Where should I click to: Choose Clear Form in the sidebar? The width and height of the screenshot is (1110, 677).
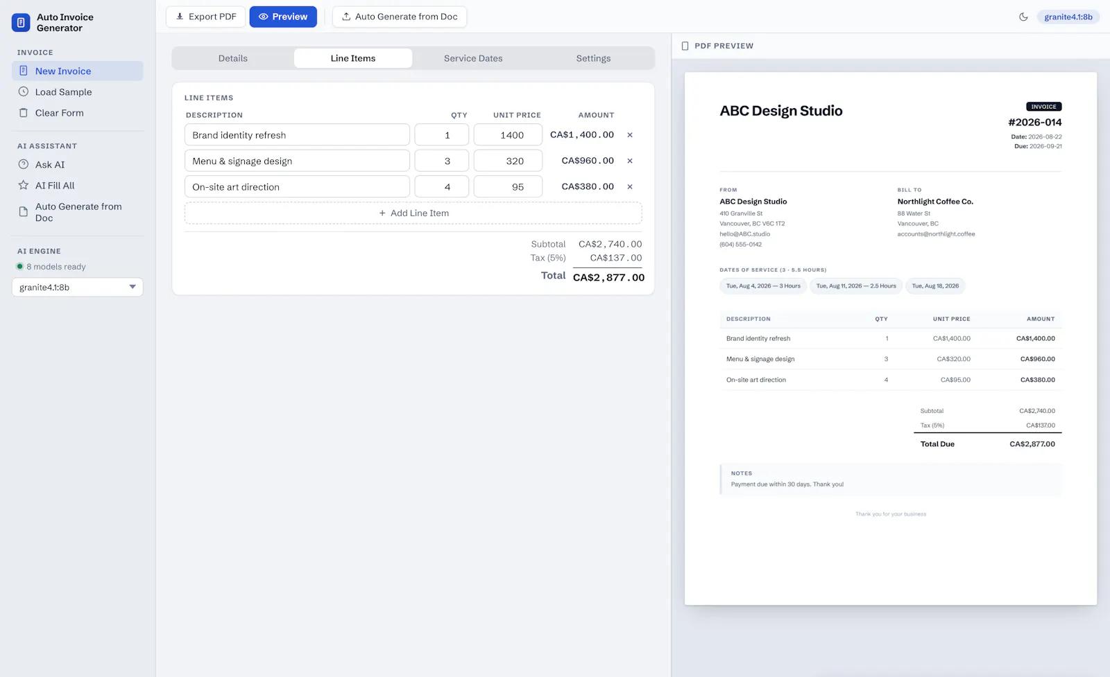78,112
